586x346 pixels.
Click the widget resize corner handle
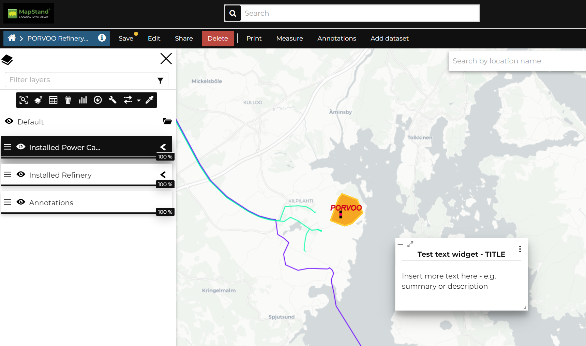[525, 307]
